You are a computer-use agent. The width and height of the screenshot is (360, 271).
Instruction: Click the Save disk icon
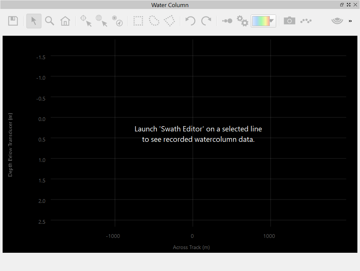pyautogui.click(x=13, y=21)
